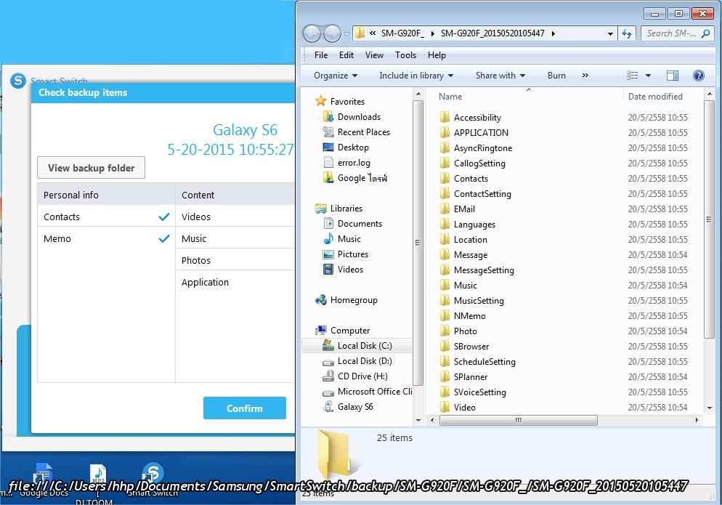722x505 pixels.
Task: Select Local Disk (D:) in navigation pane
Action: point(357,361)
